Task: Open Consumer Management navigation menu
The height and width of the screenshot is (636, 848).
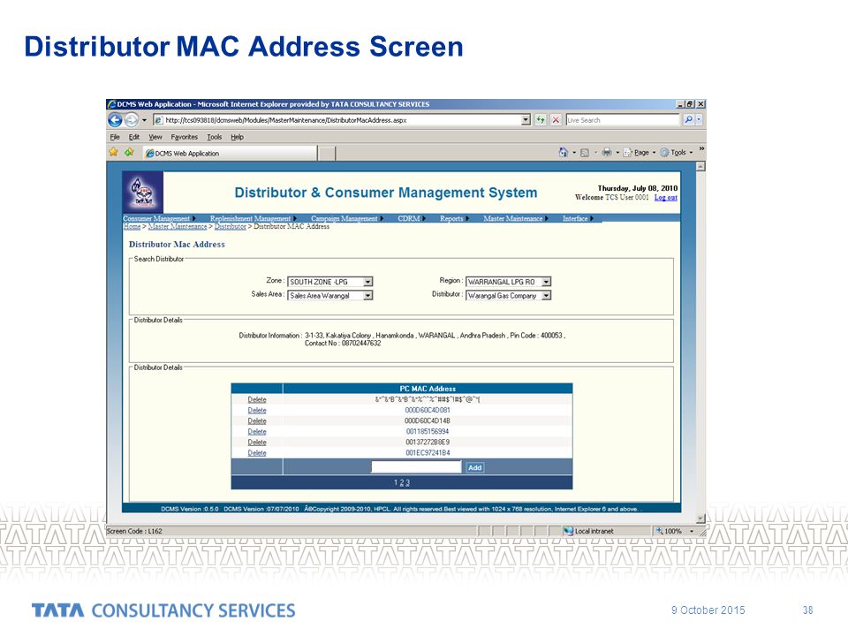Action: point(159,218)
